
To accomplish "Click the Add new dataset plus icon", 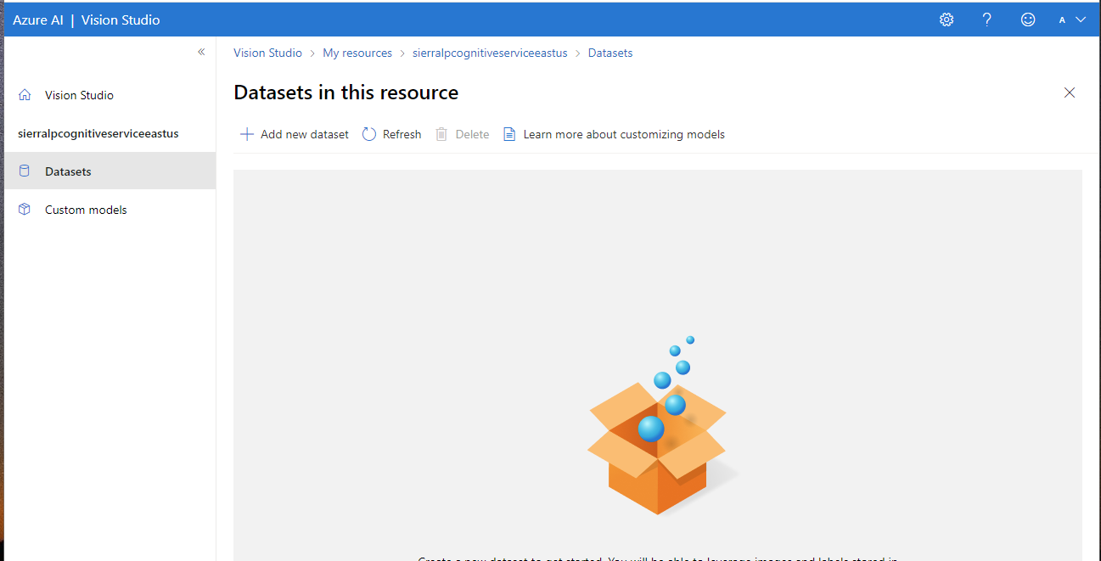I will coord(247,134).
